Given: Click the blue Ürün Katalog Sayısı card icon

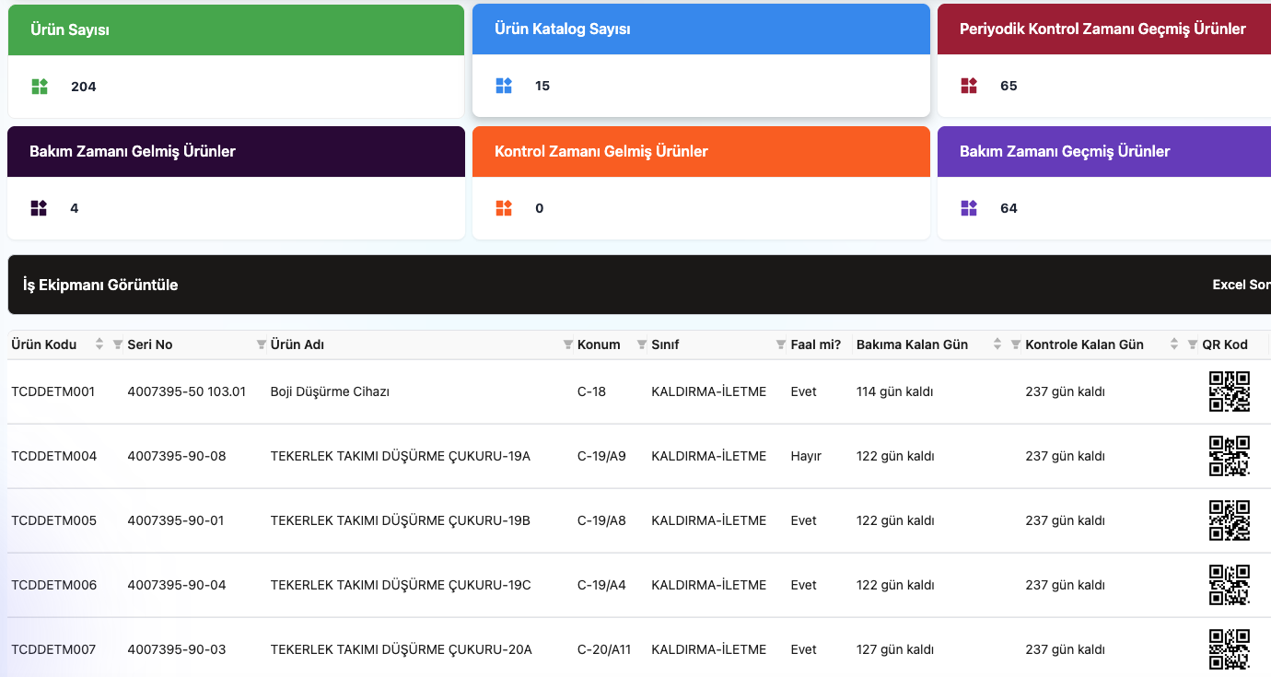Looking at the screenshot, I should (x=504, y=86).
